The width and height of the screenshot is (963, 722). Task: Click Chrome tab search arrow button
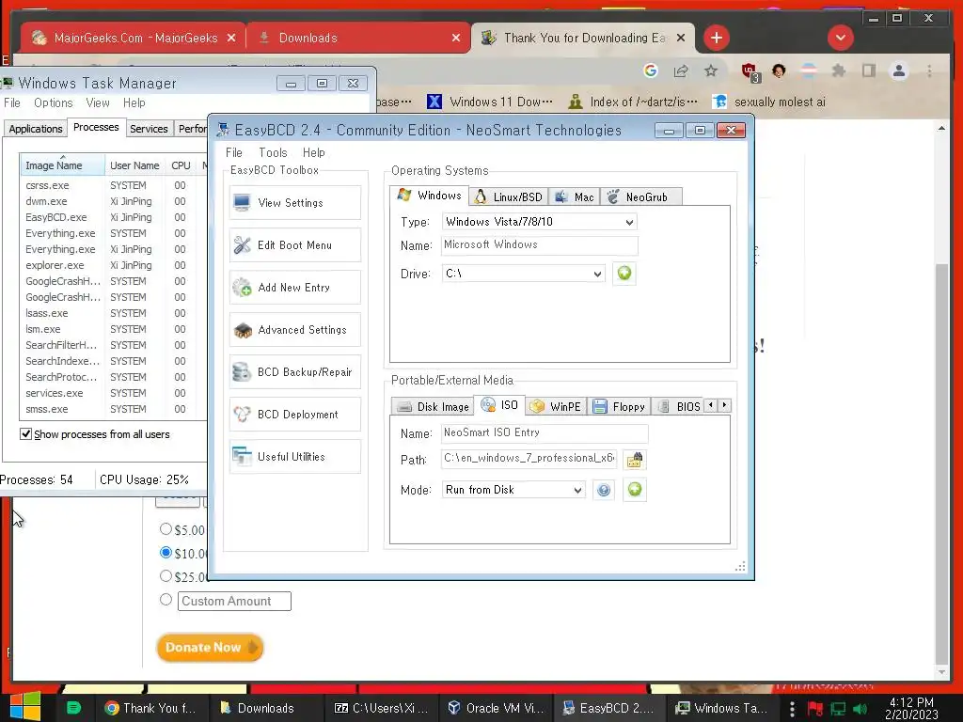click(x=840, y=38)
